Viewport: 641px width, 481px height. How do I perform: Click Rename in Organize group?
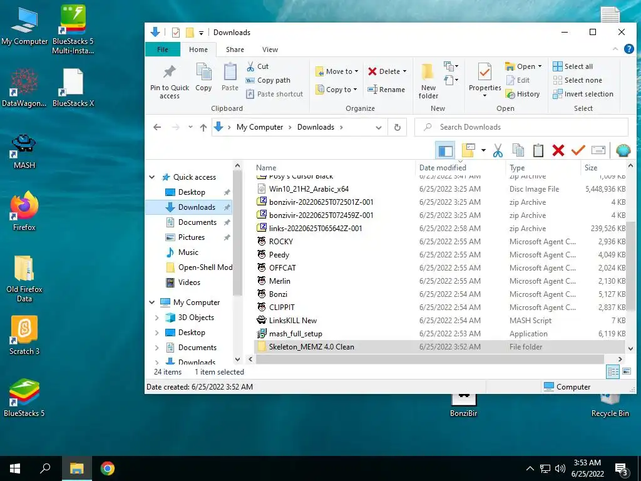click(x=386, y=89)
